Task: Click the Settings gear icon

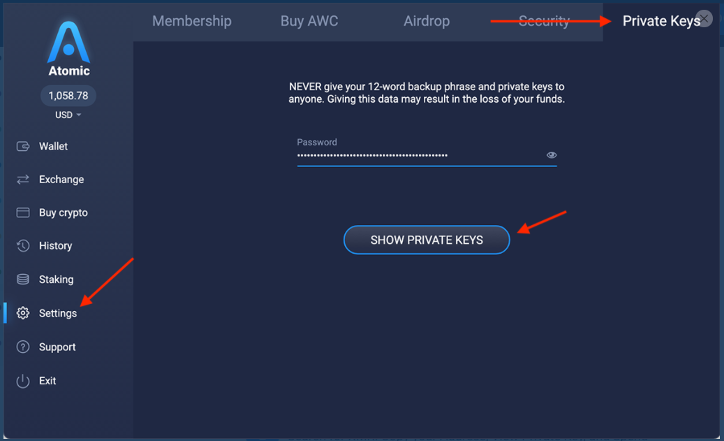Action: point(23,313)
